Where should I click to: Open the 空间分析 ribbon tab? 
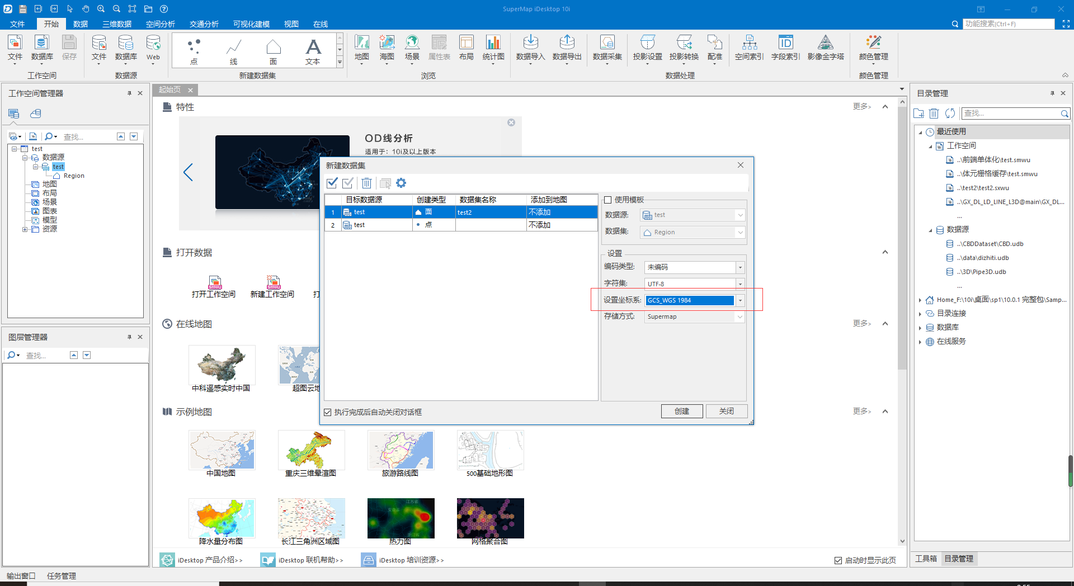161,24
